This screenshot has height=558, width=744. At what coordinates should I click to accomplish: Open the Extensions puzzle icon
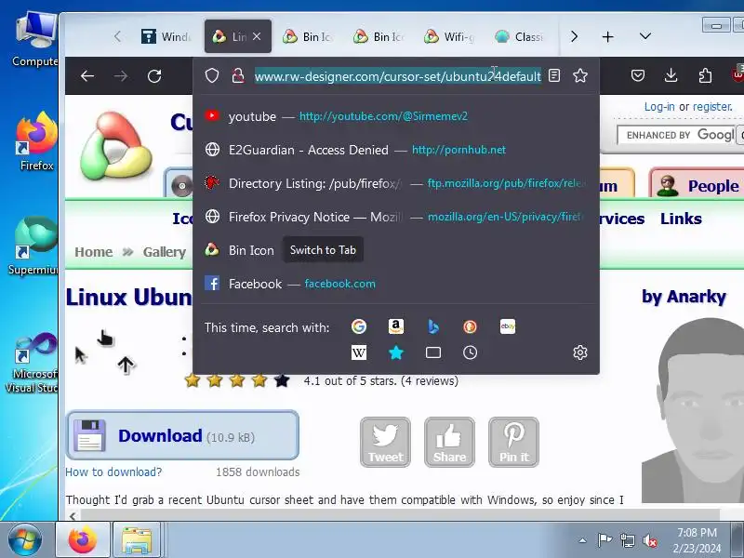point(705,75)
